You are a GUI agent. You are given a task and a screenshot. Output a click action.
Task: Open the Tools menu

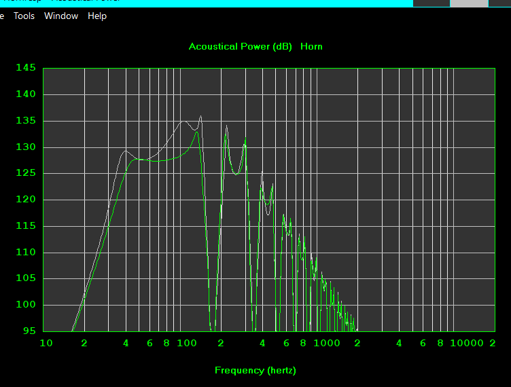click(x=24, y=16)
